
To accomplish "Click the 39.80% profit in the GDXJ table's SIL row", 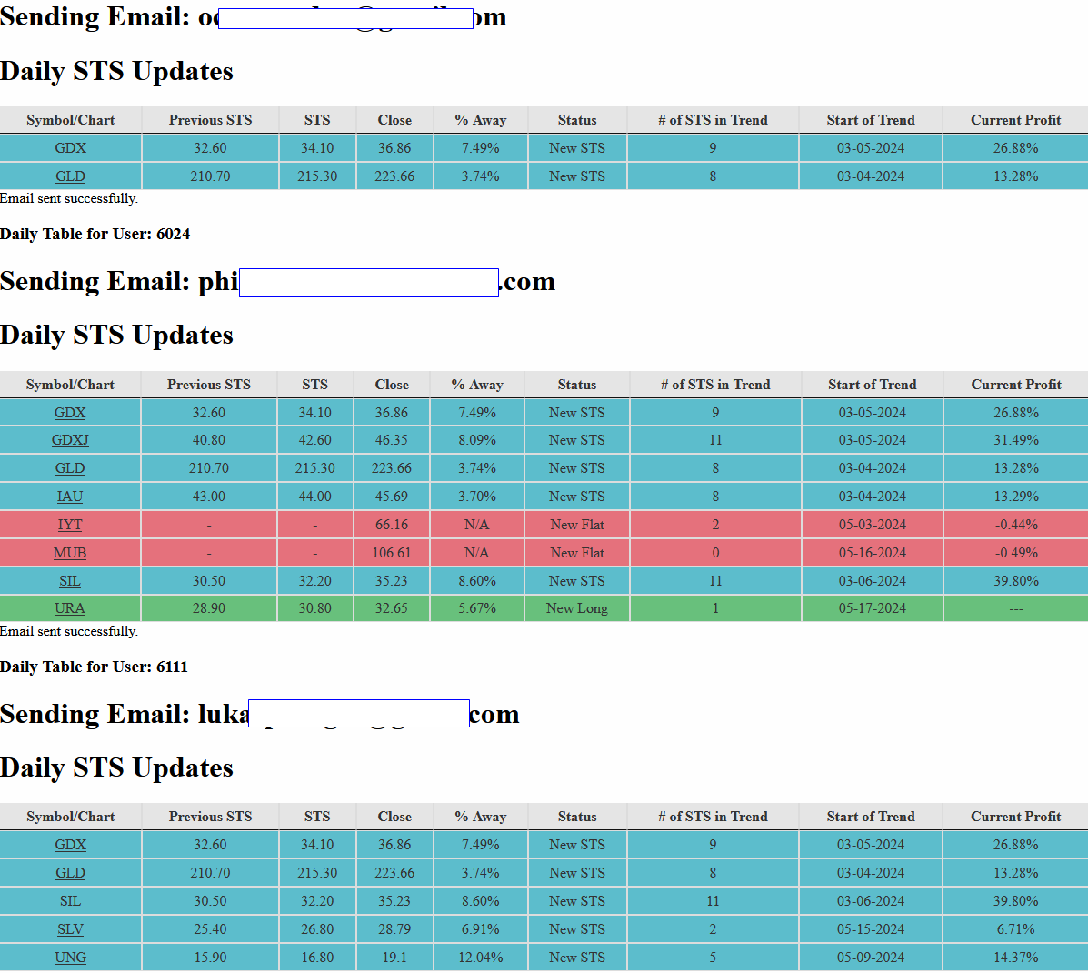I will [x=1015, y=581].
